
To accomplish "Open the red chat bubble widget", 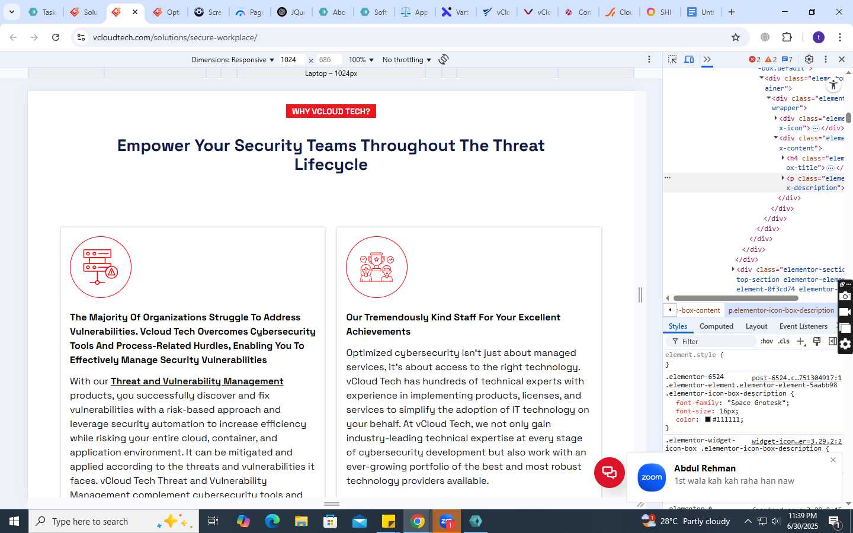I will click(610, 473).
